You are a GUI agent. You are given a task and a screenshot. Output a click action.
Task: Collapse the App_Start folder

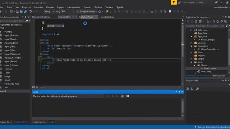(x=191, y=37)
